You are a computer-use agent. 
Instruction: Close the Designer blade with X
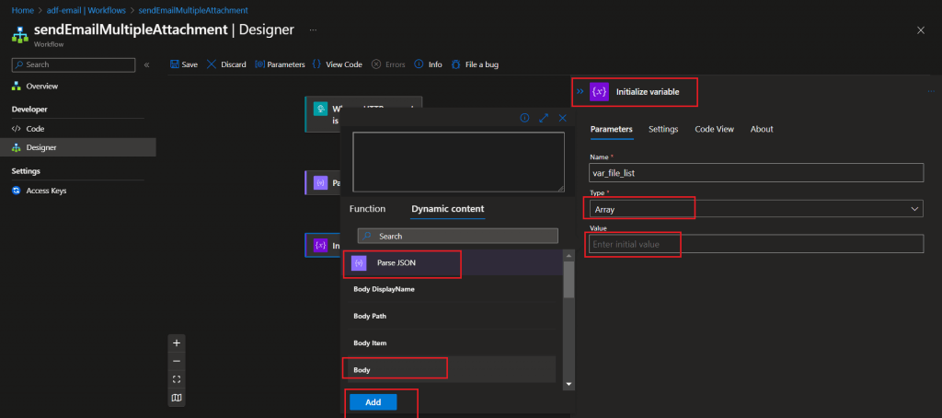coord(920,30)
